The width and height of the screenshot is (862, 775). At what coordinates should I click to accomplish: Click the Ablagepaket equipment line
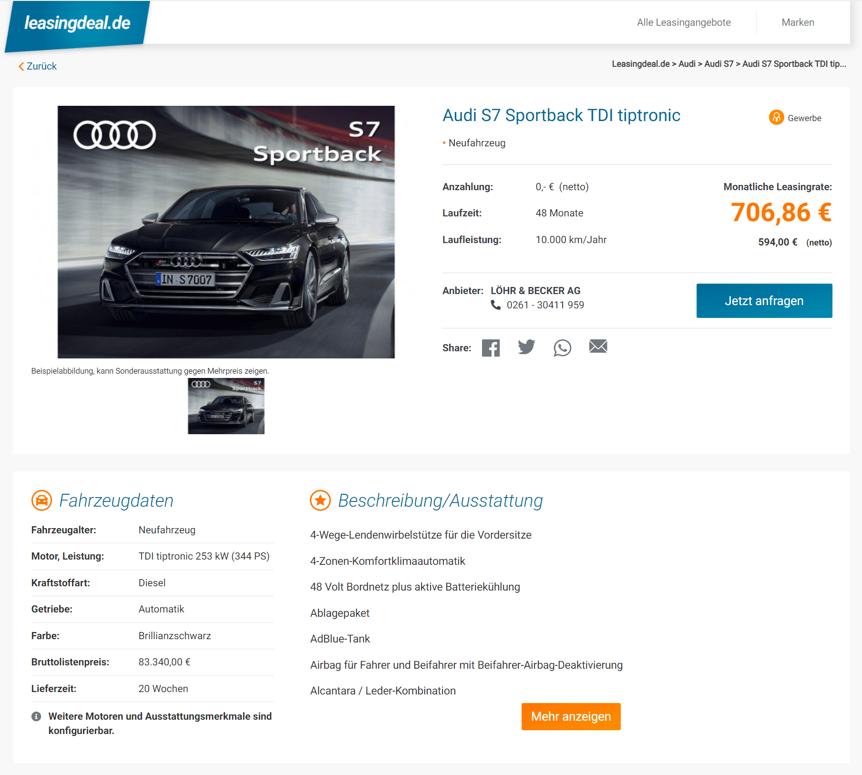tap(339, 613)
